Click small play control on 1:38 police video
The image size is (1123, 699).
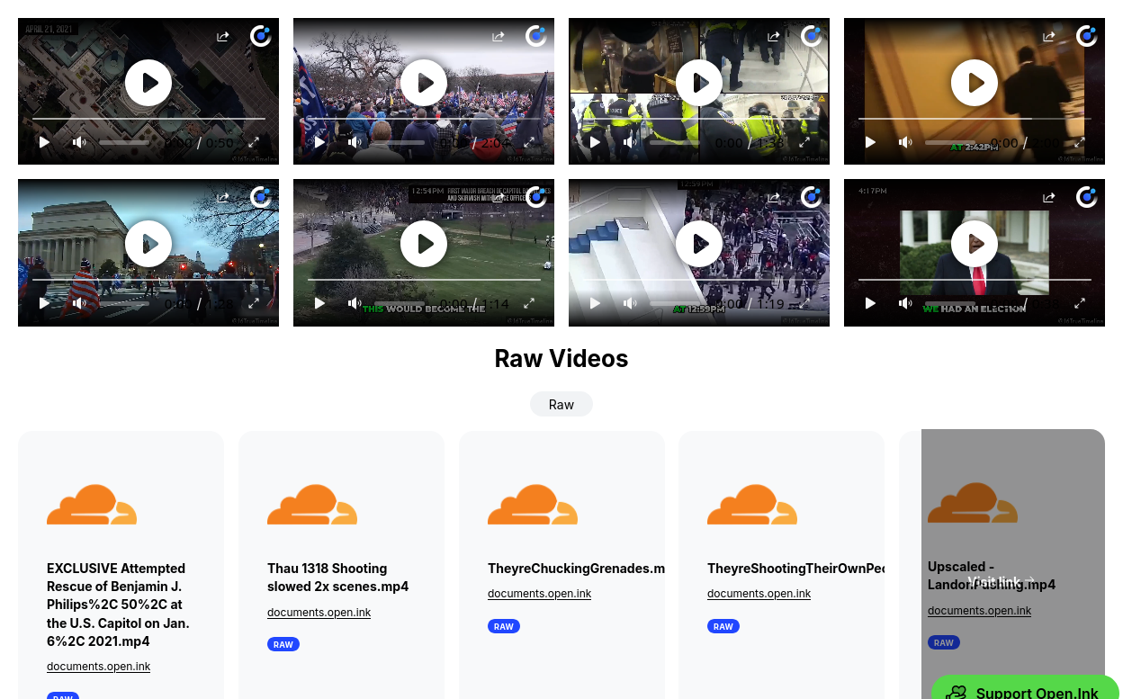point(595,142)
